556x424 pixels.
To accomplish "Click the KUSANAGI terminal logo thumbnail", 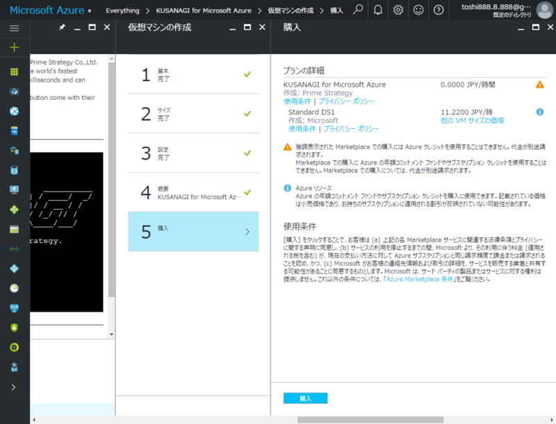I will pyautogui.click(x=67, y=232).
